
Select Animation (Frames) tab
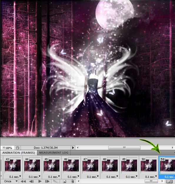pyautogui.click(x=19, y=153)
